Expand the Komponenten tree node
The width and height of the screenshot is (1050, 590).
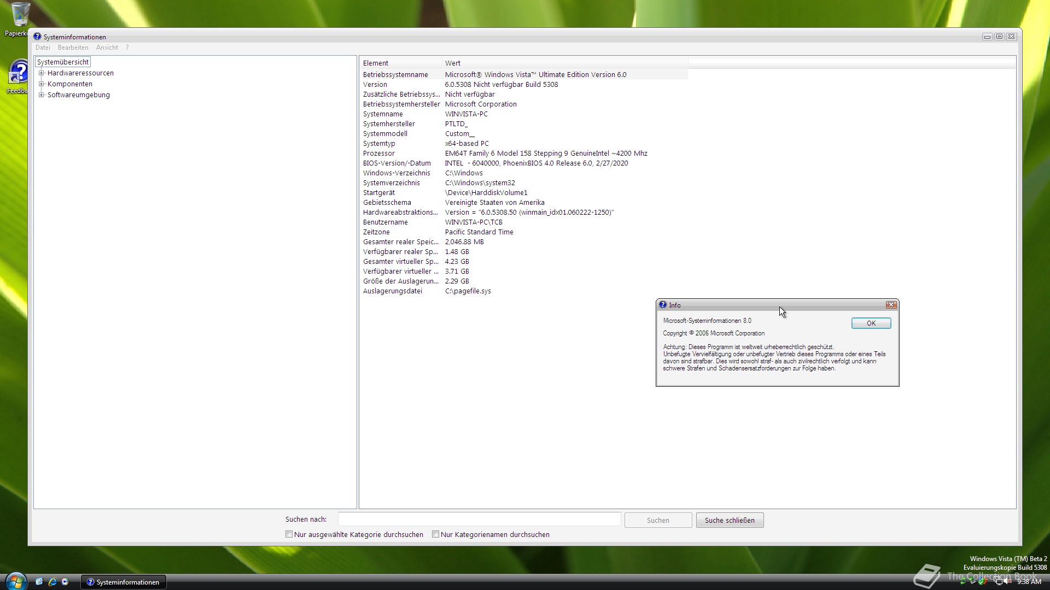[x=41, y=84]
